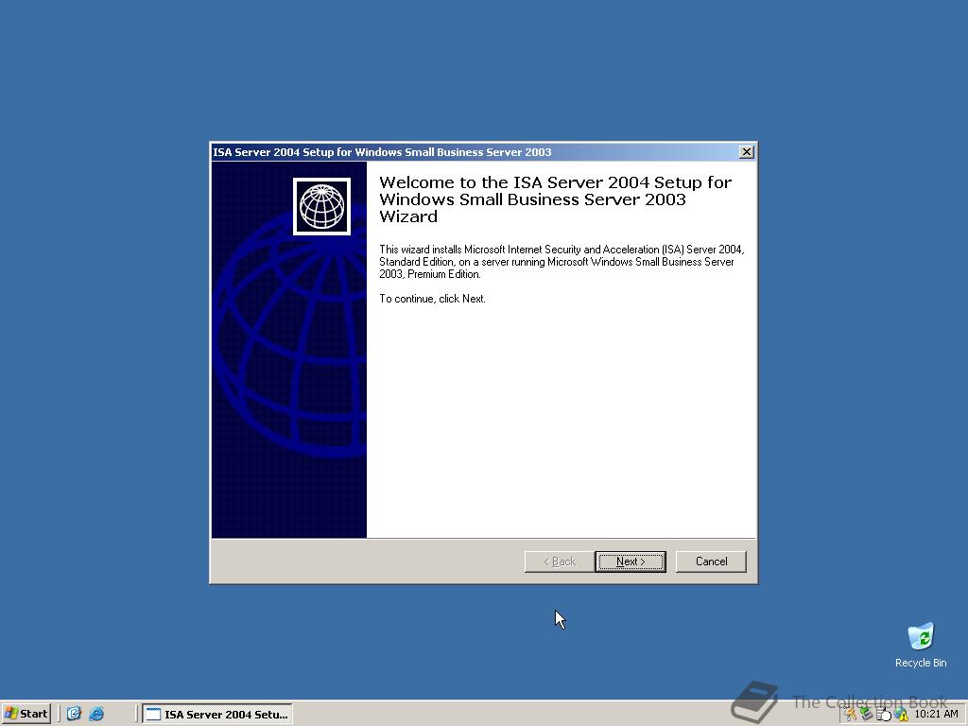Click the dialog title bar text

click(x=382, y=152)
